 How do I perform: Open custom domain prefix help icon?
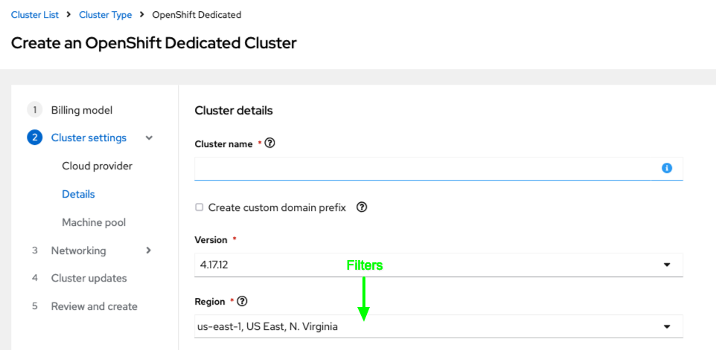click(362, 207)
